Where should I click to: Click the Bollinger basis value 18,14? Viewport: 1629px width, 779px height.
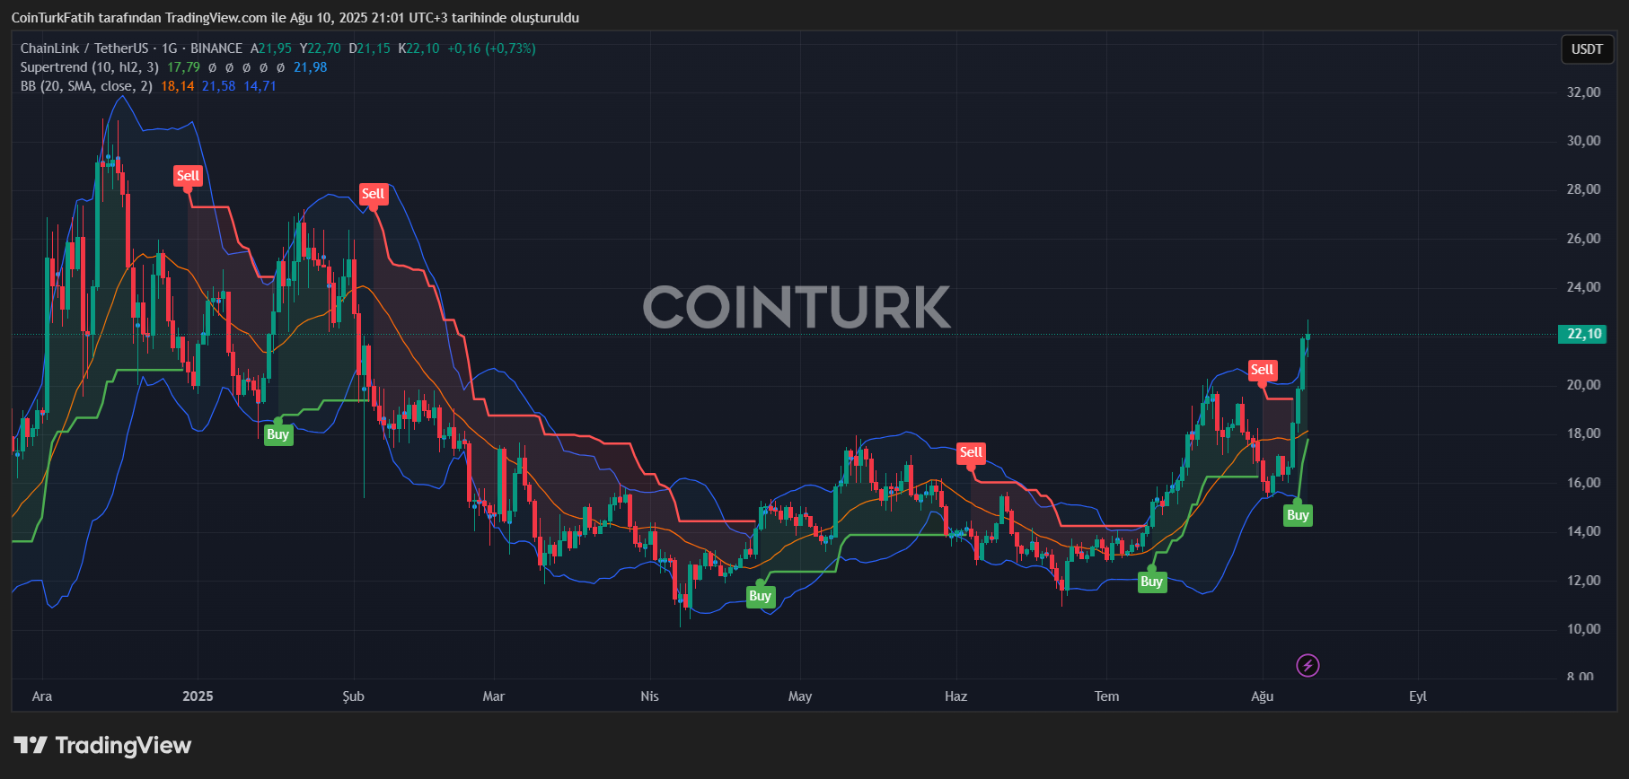(x=178, y=86)
